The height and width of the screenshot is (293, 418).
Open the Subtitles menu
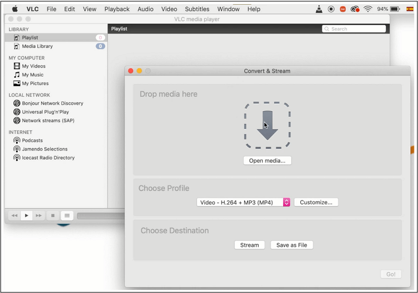point(197,9)
